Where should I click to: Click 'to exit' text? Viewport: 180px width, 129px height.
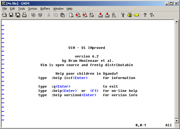pyautogui.click(x=110, y=87)
